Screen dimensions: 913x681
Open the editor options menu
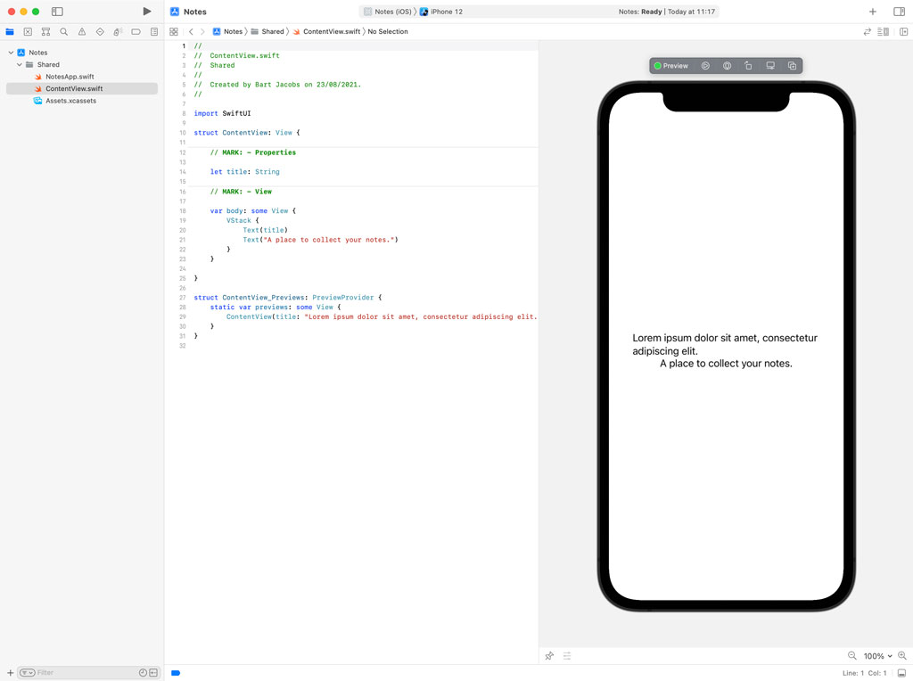tap(884, 31)
